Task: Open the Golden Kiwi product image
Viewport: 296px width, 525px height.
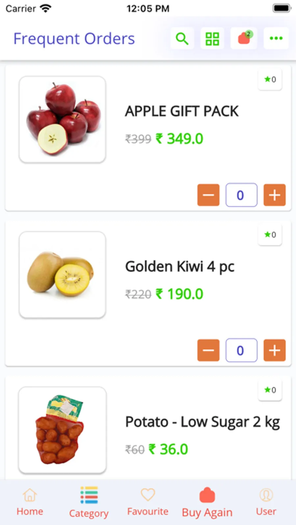Action: [x=62, y=275]
